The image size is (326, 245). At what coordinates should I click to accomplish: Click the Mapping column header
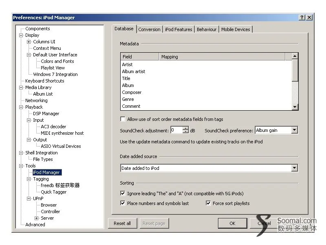[222, 57]
